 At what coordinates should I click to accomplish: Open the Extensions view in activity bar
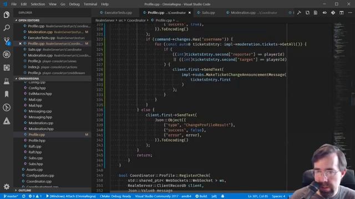(x=7, y=67)
